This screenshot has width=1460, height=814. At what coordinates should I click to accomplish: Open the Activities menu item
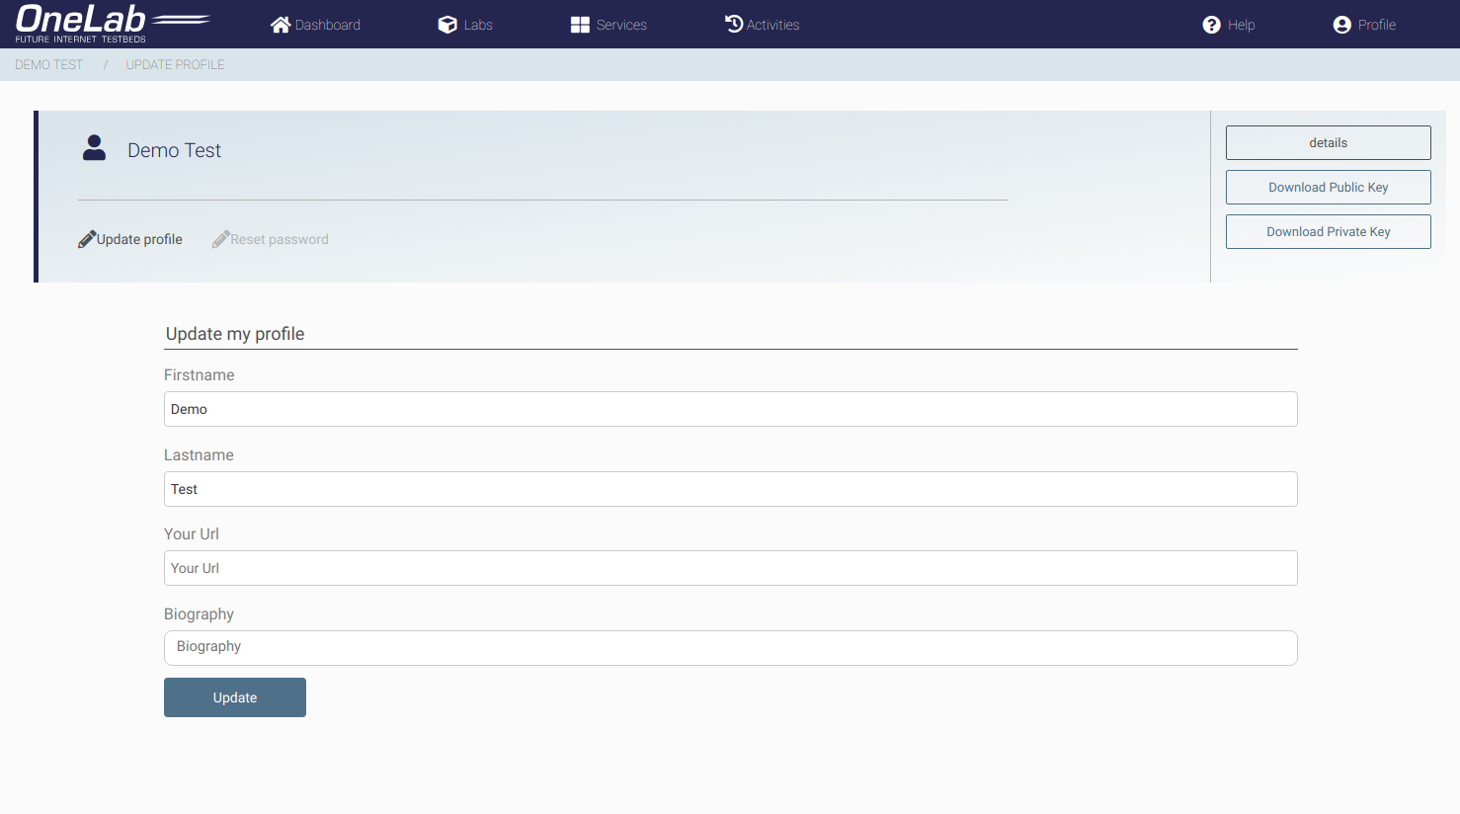(772, 25)
